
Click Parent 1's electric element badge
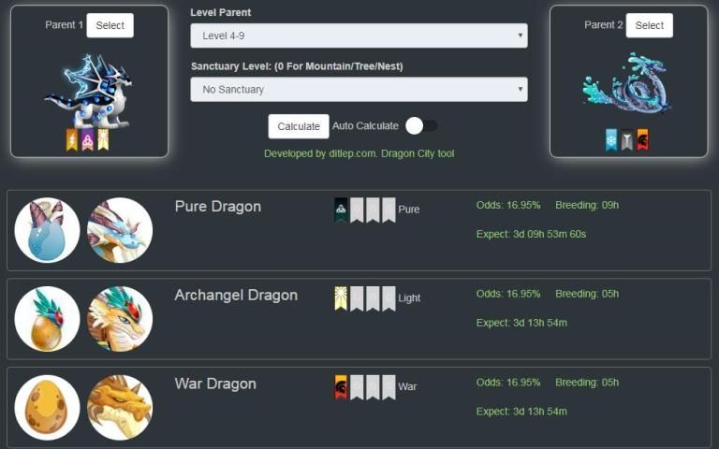(72, 139)
